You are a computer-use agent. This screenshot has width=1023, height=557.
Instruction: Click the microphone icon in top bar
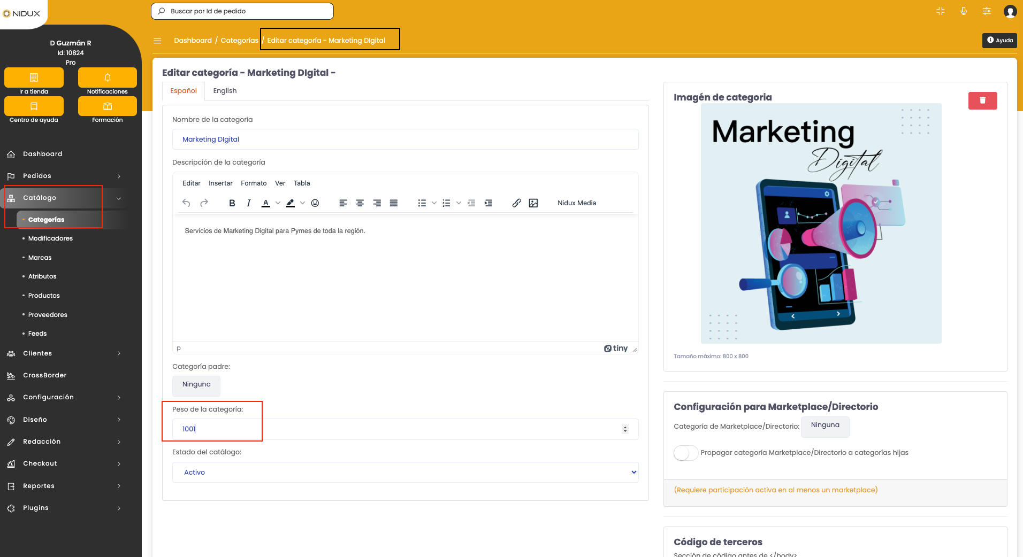tap(964, 11)
